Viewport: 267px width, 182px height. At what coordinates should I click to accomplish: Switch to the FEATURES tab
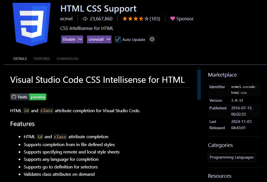click(42, 58)
